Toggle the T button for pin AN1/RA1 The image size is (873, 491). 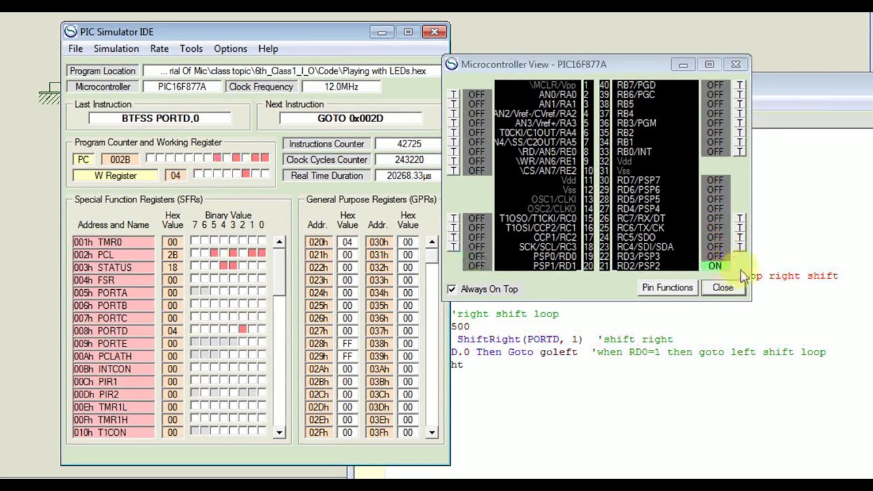[454, 104]
